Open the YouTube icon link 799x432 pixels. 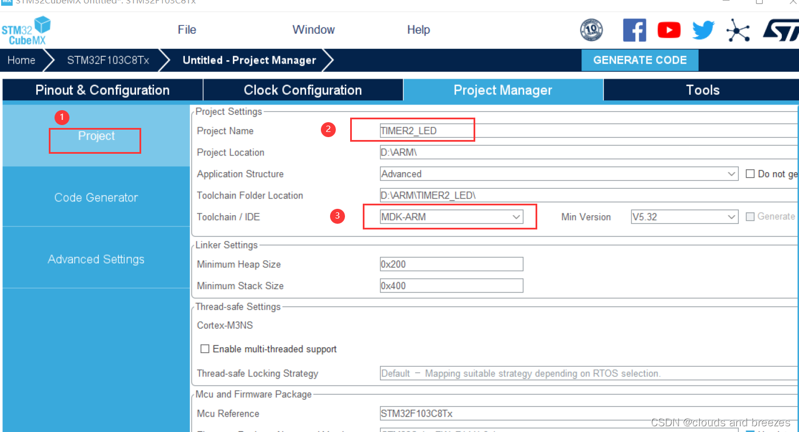tap(669, 30)
